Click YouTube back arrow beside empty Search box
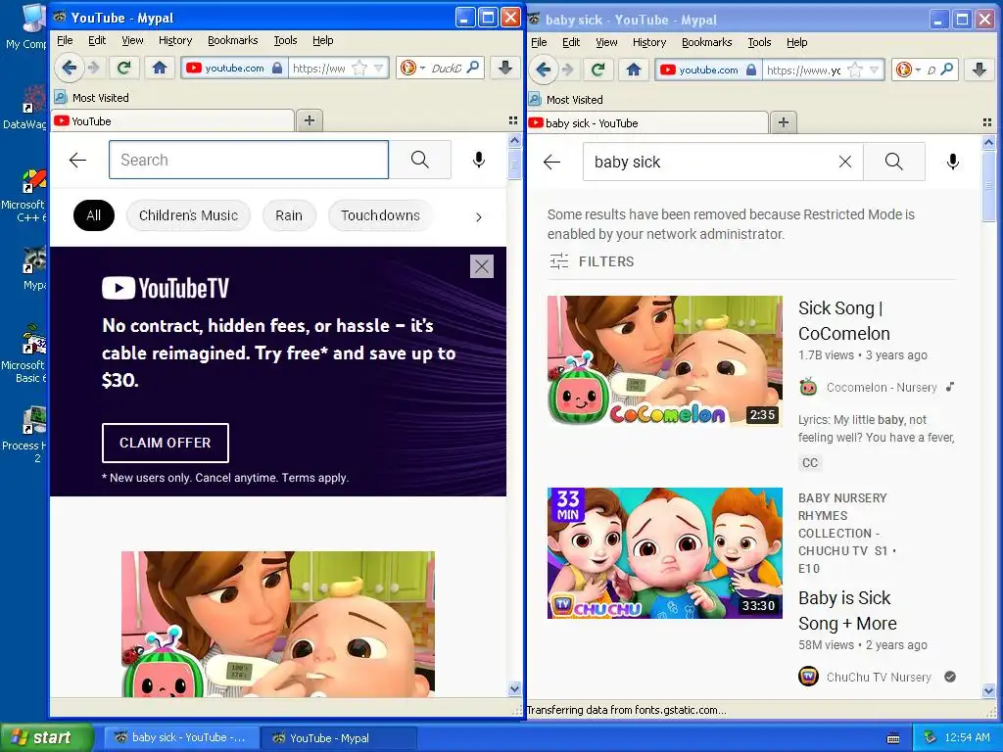This screenshot has height=752, width=1003. (x=77, y=160)
